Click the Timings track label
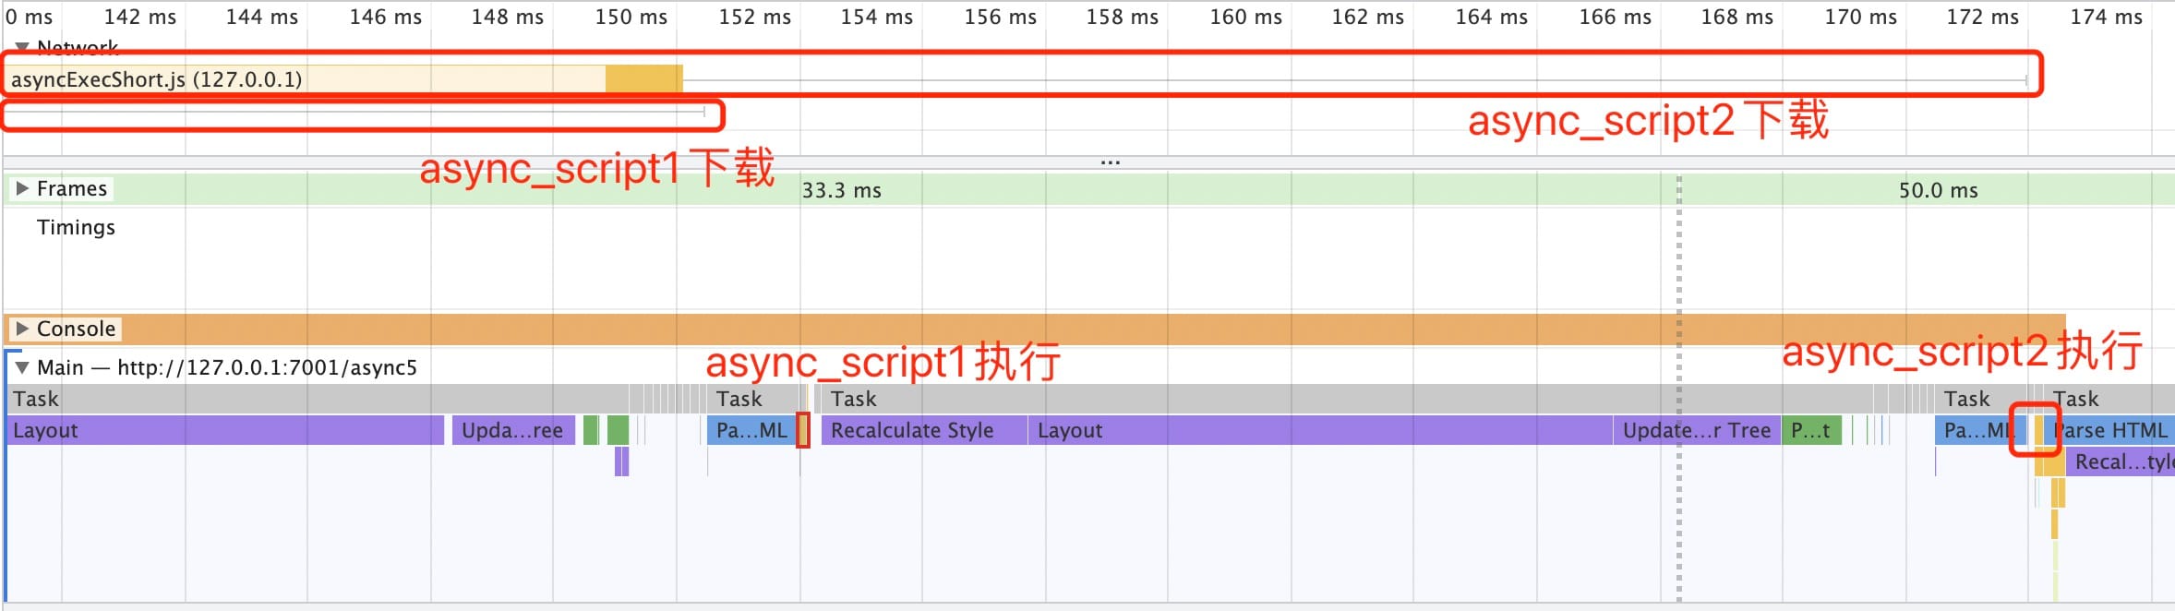Screen dimensions: 2175x611 point(76,227)
